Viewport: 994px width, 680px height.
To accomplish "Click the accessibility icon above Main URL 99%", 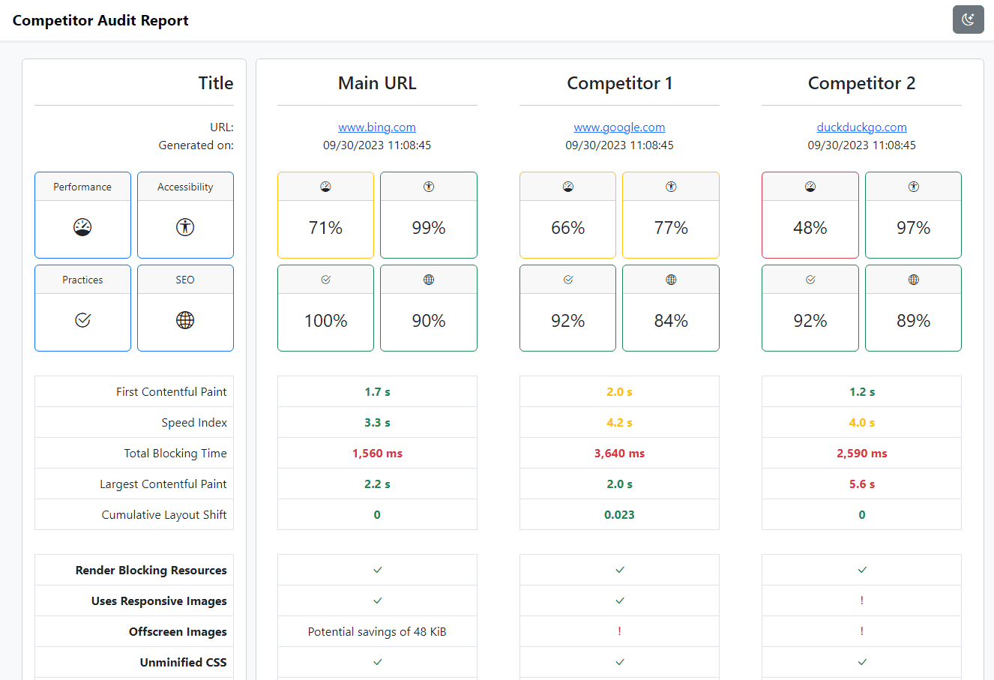I will click(x=429, y=187).
